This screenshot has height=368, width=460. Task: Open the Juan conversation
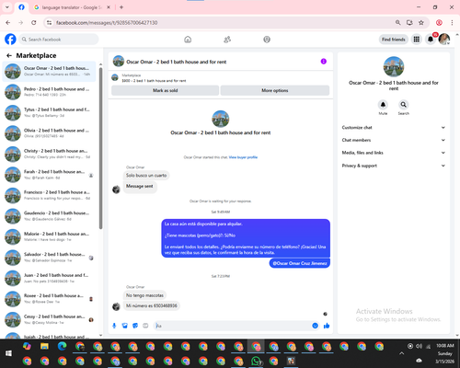click(x=49, y=278)
